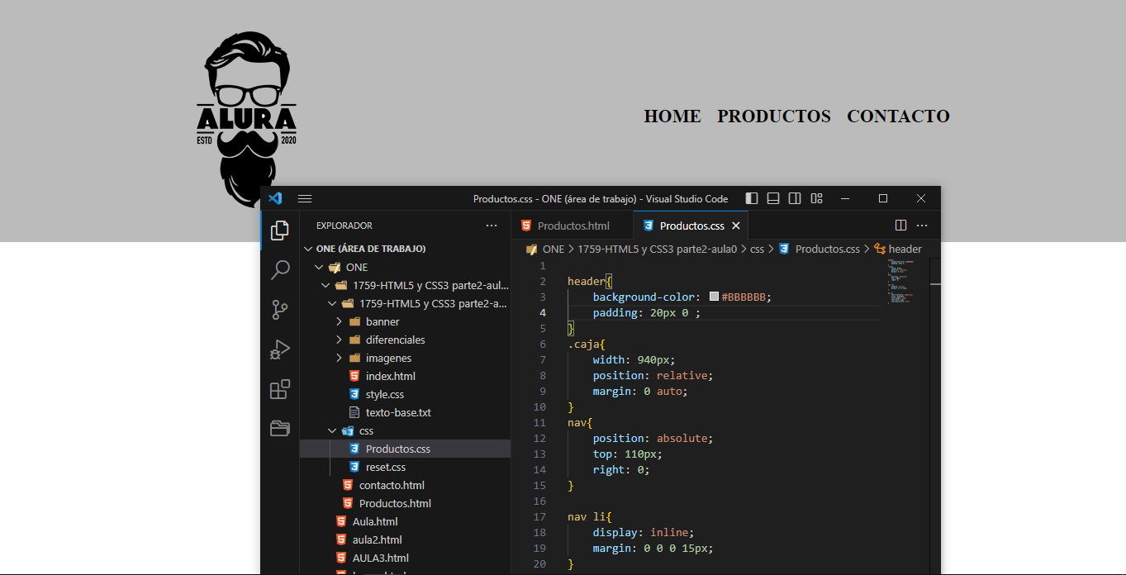Click HOME link in webpage navigation

click(x=672, y=116)
